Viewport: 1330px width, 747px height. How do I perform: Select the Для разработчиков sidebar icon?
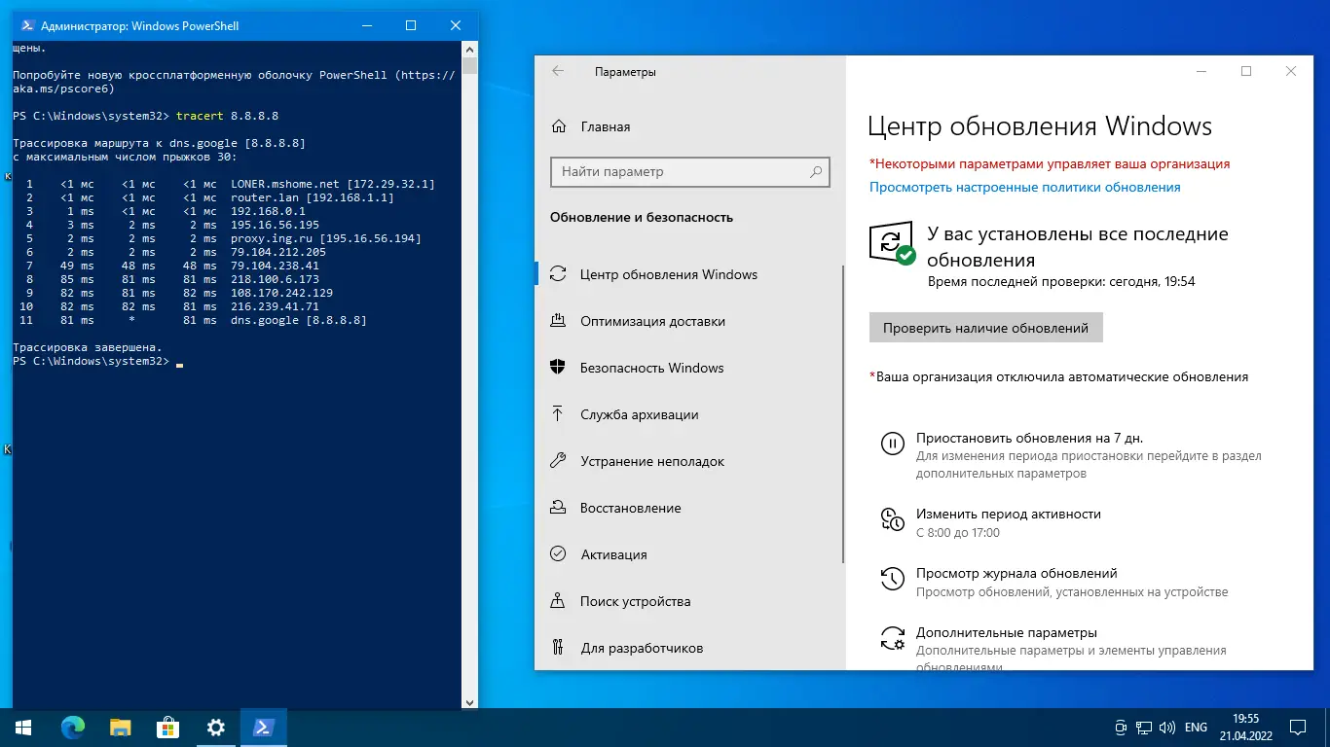558,648
